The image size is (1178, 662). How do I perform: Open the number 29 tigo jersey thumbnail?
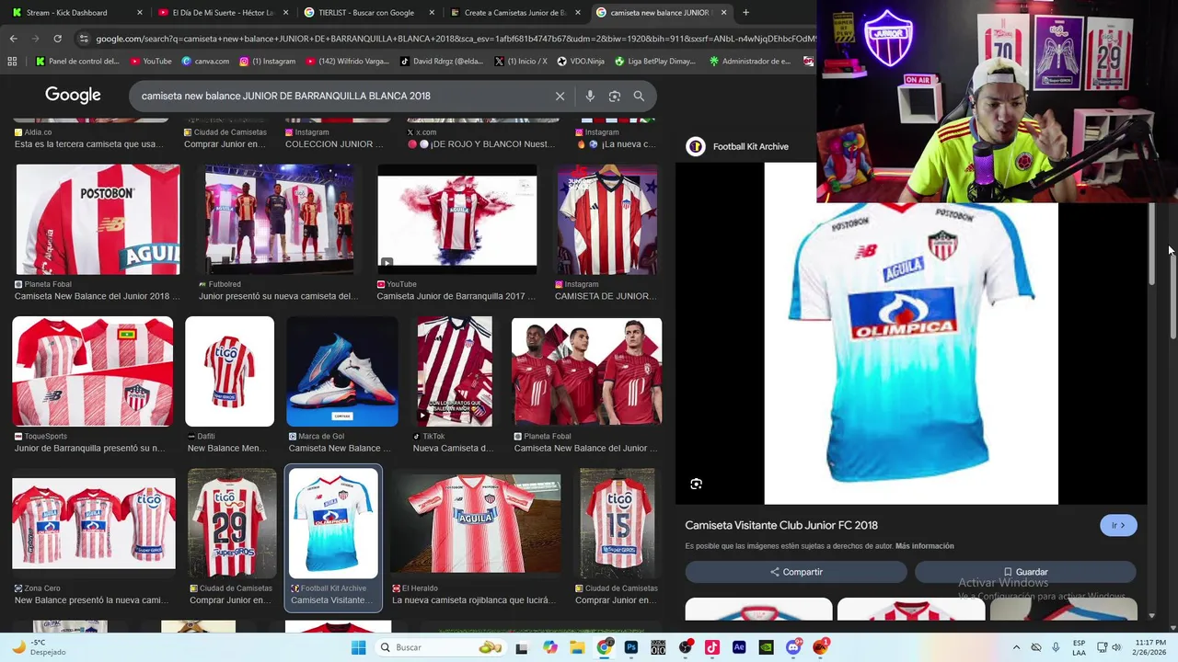point(231,523)
